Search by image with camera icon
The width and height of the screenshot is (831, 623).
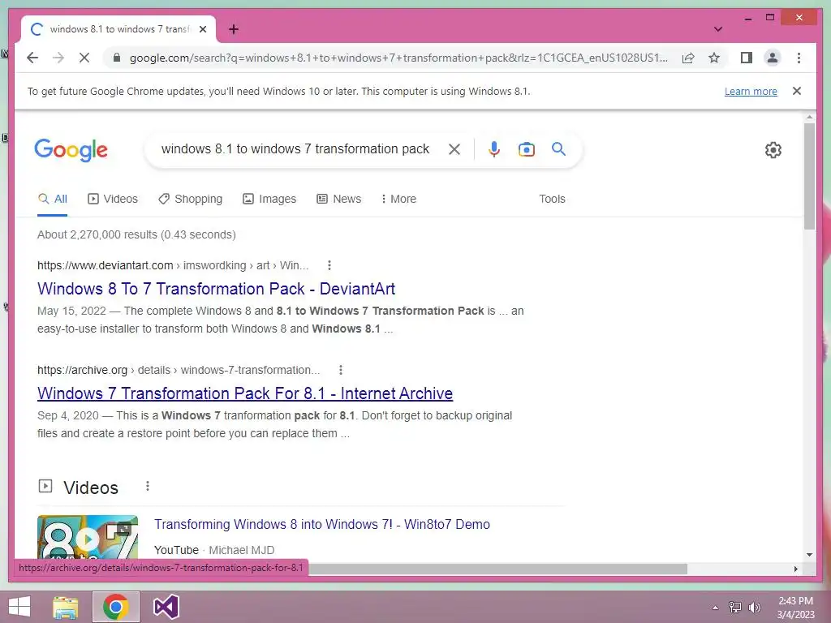coord(526,149)
